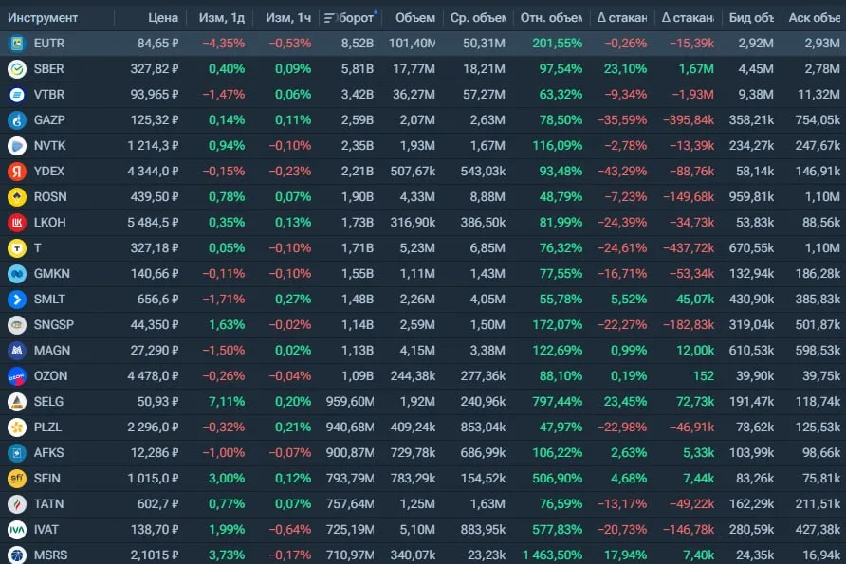Click the PLZL yellow logo icon
Screen dimensions: 846x564
pyautogui.click(x=17, y=428)
